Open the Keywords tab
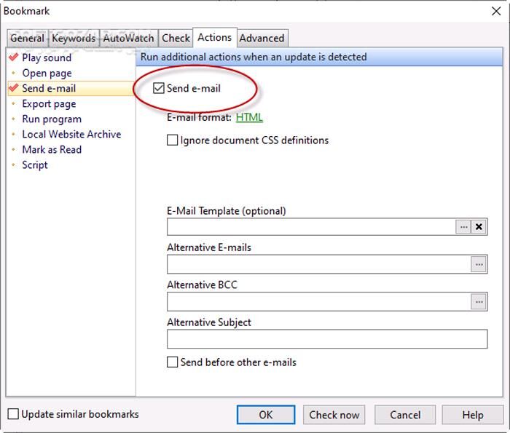This screenshot has height=433, width=510. (x=73, y=39)
